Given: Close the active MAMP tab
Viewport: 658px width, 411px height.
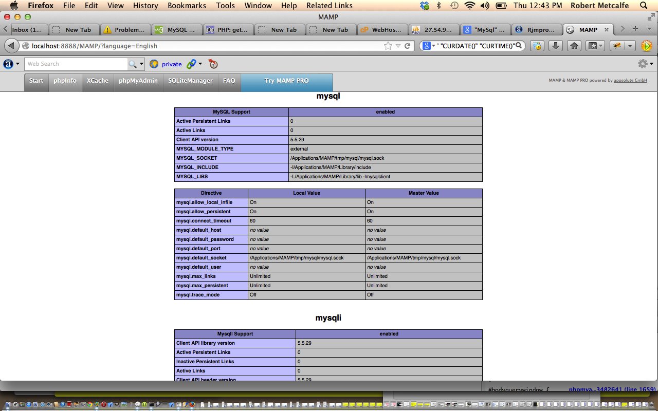Looking at the screenshot, I should point(607,30).
